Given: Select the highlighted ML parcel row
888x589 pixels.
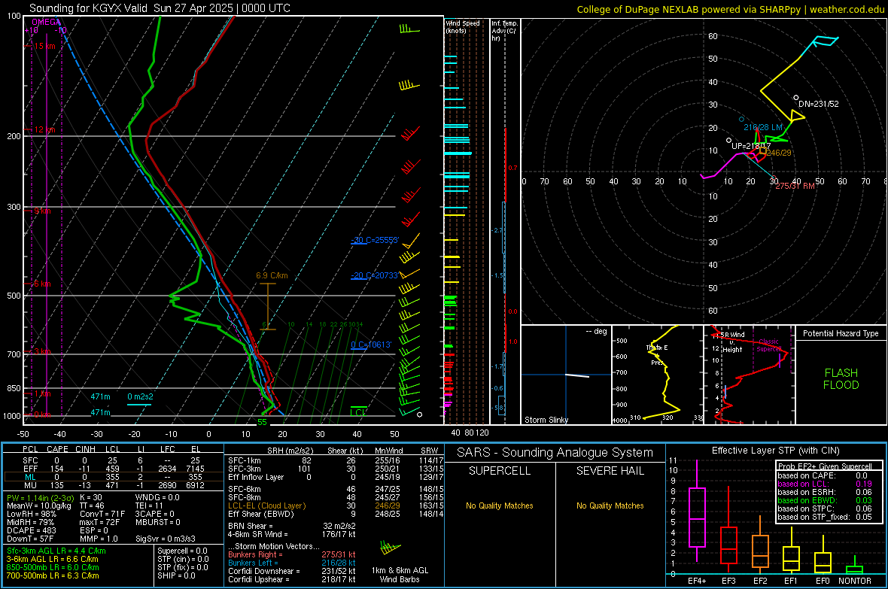Looking at the screenshot, I should (x=112, y=477).
